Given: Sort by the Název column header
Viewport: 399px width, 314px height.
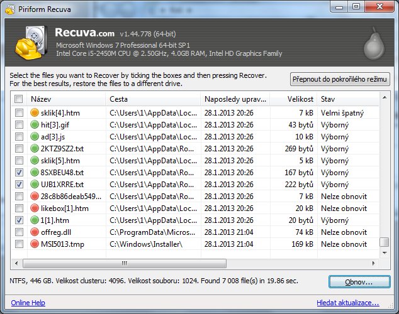Looking at the screenshot, I should [x=67, y=99].
